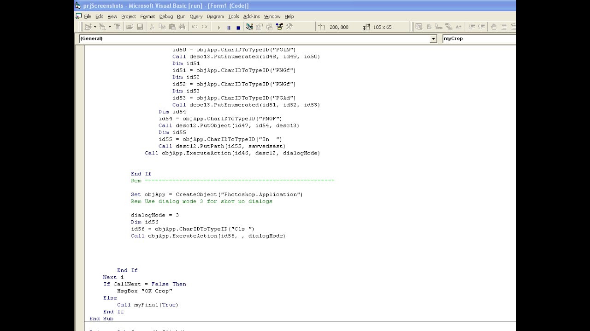Click the End stop button
This screenshot has width=590, height=331.
[238, 28]
